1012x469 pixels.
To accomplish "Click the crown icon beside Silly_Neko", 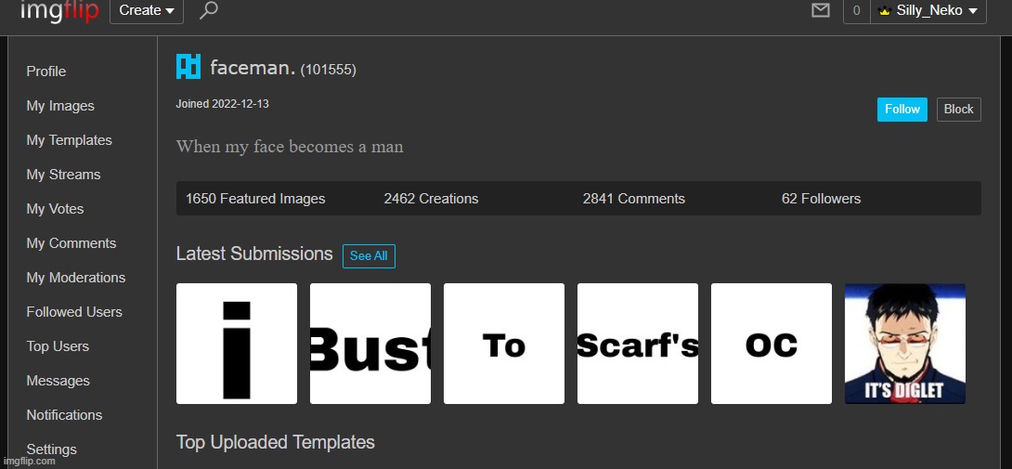I will [x=884, y=11].
